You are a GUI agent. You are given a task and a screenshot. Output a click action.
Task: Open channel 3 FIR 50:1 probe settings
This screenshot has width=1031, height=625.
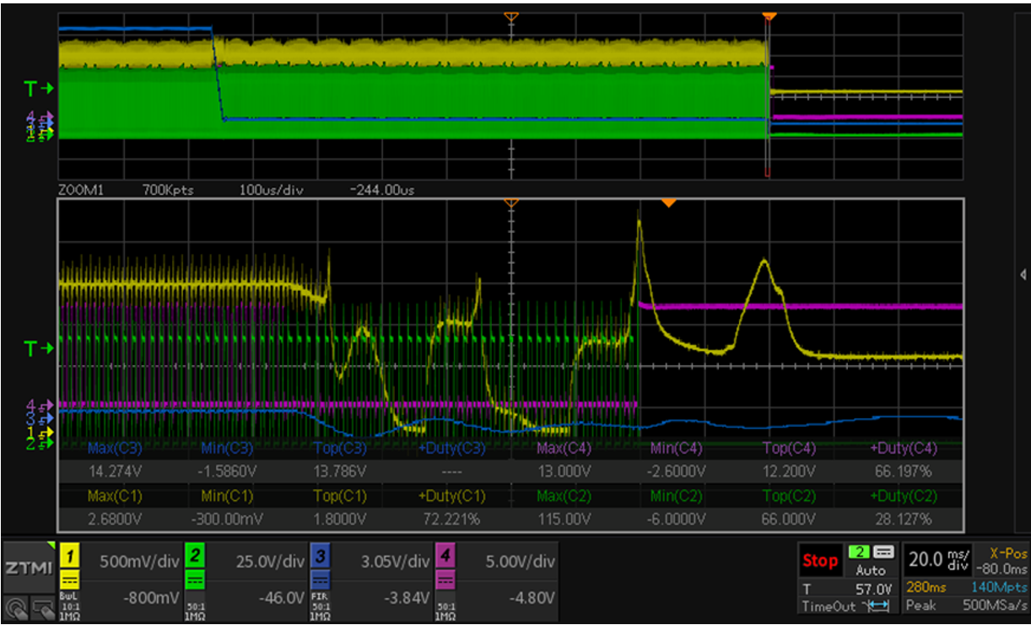point(320,605)
